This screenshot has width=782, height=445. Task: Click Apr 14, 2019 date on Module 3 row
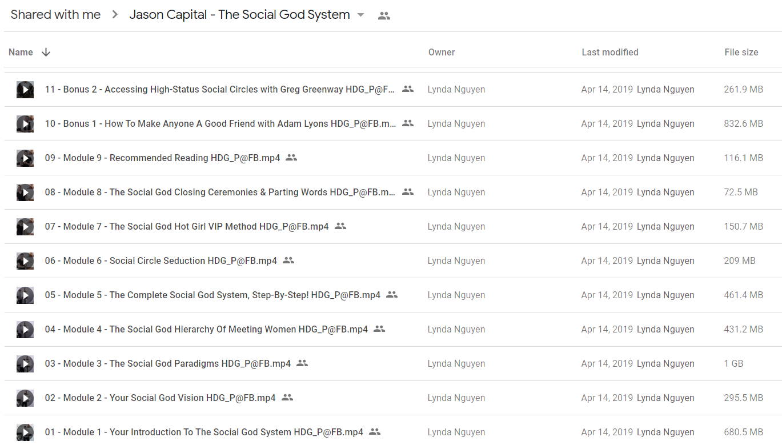[607, 364]
